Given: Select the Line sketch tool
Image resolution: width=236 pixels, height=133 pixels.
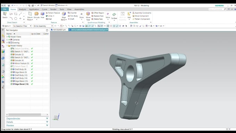Looking at the screenshot, I should click(x=20, y=14).
